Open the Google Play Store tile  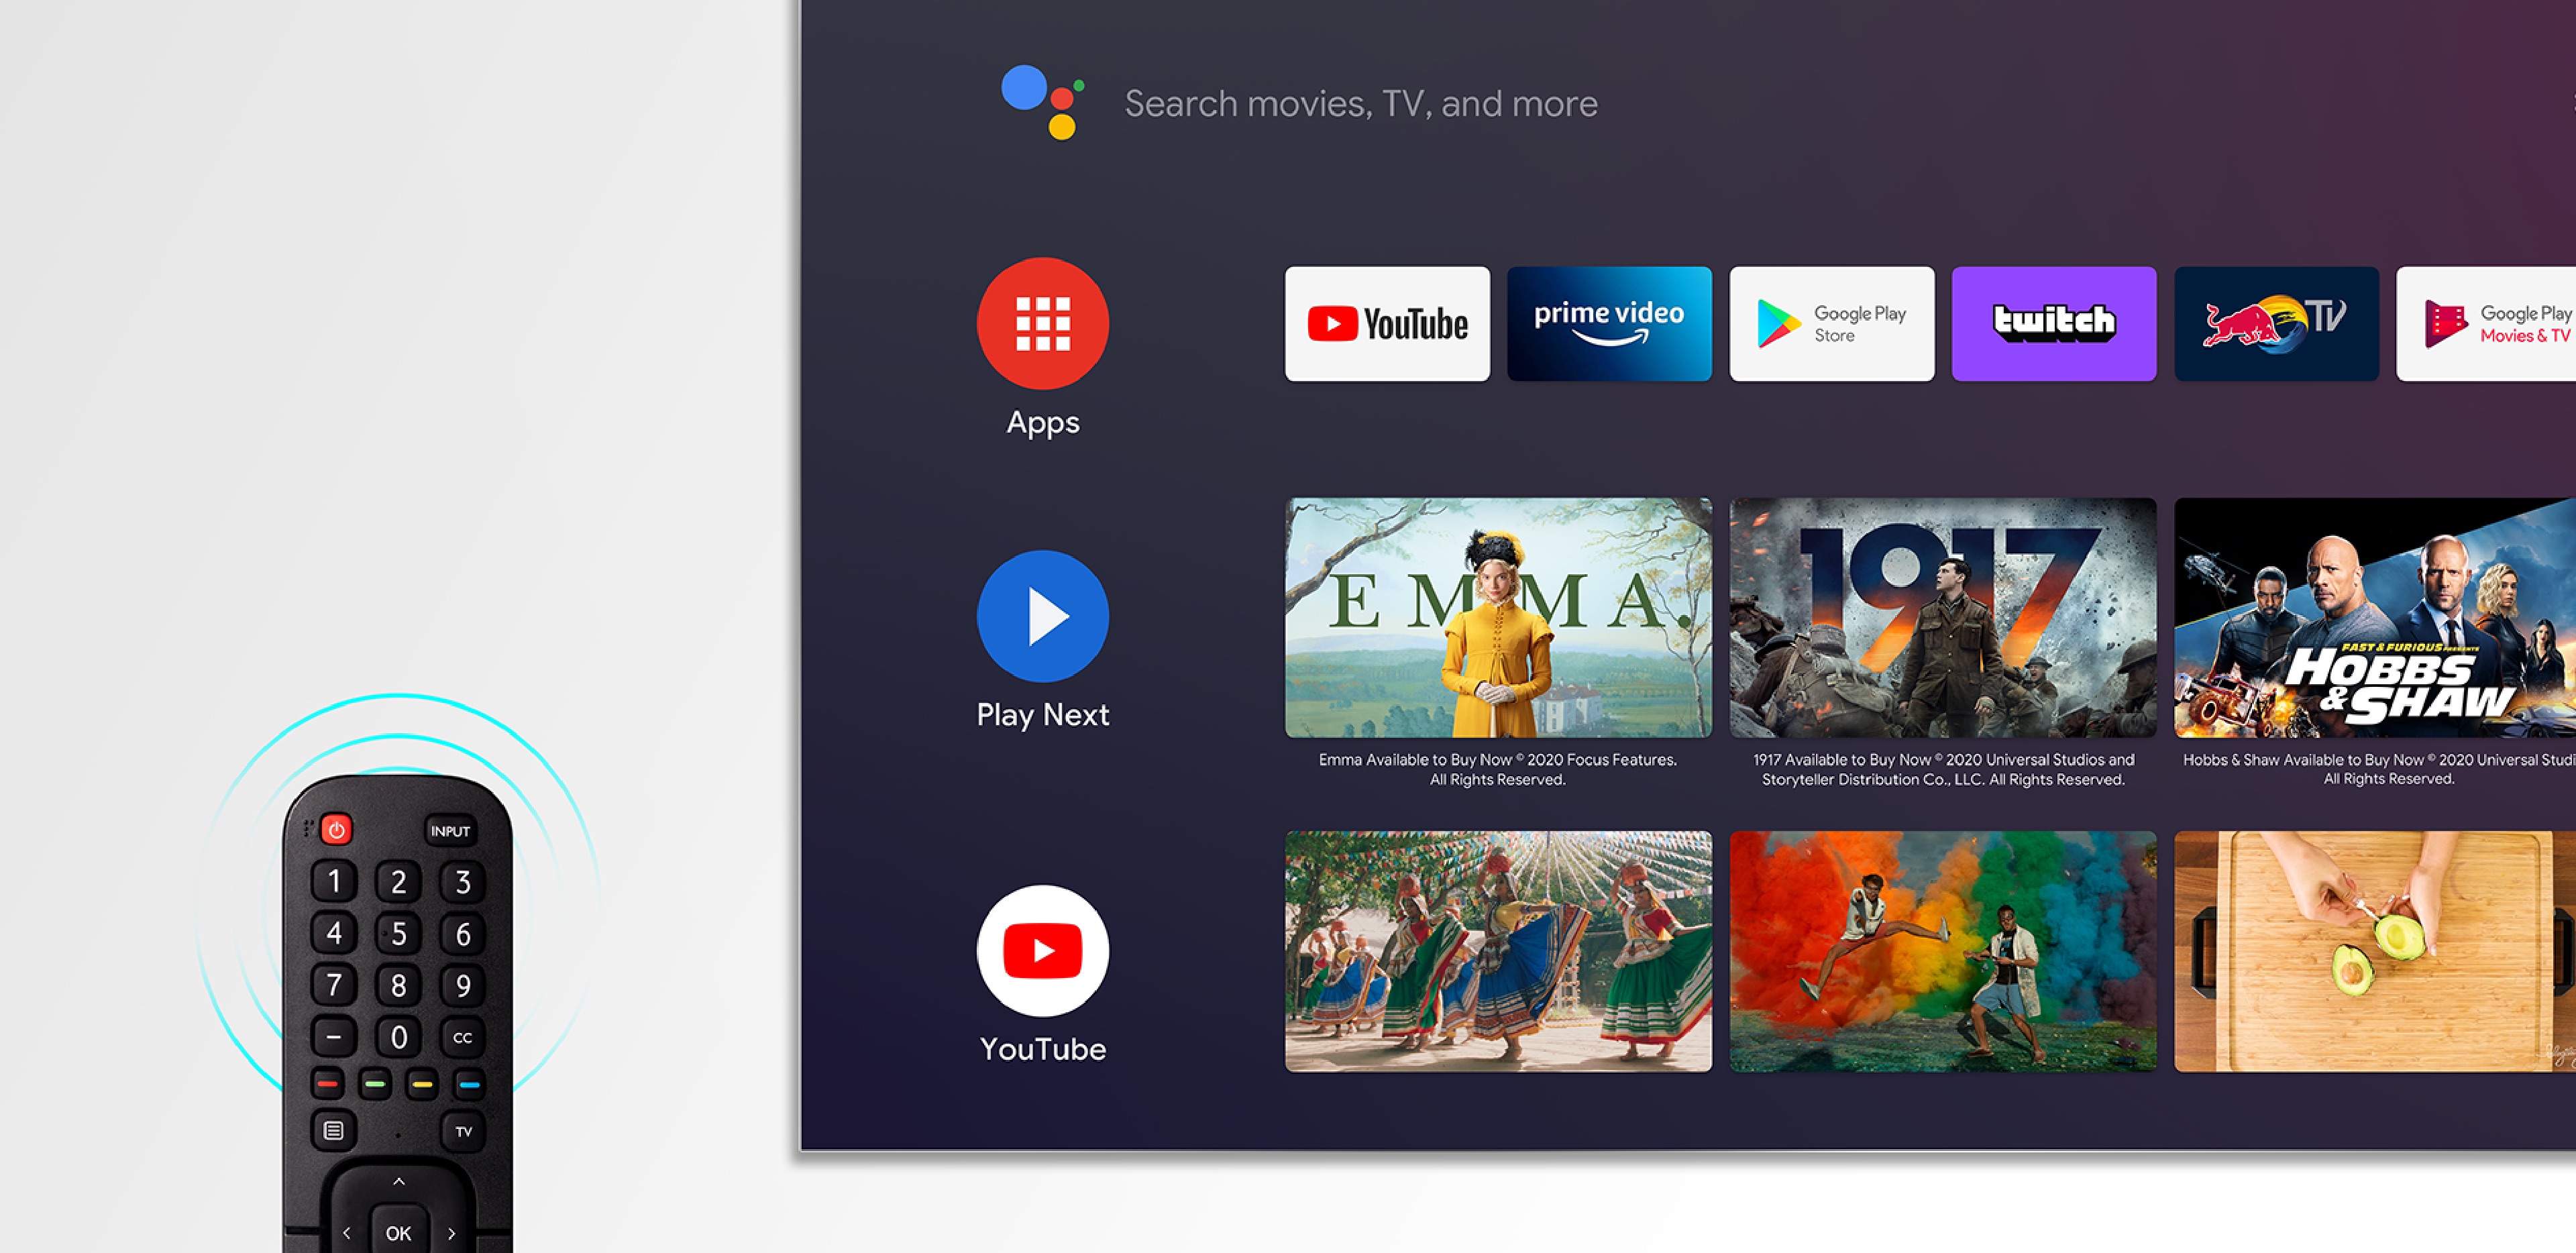1831,324
